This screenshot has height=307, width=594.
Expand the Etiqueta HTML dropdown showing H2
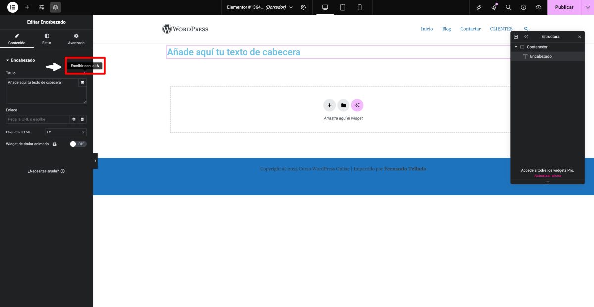click(x=65, y=132)
